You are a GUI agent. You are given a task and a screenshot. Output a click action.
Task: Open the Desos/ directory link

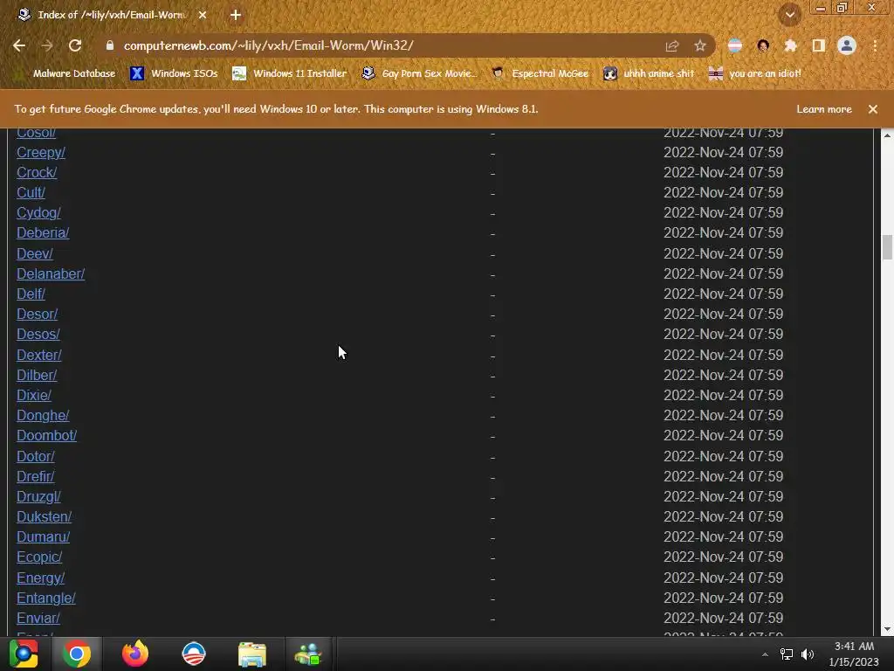tap(38, 335)
